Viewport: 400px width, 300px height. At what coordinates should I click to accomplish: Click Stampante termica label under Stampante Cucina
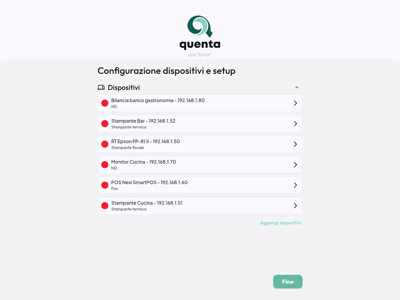(129, 209)
